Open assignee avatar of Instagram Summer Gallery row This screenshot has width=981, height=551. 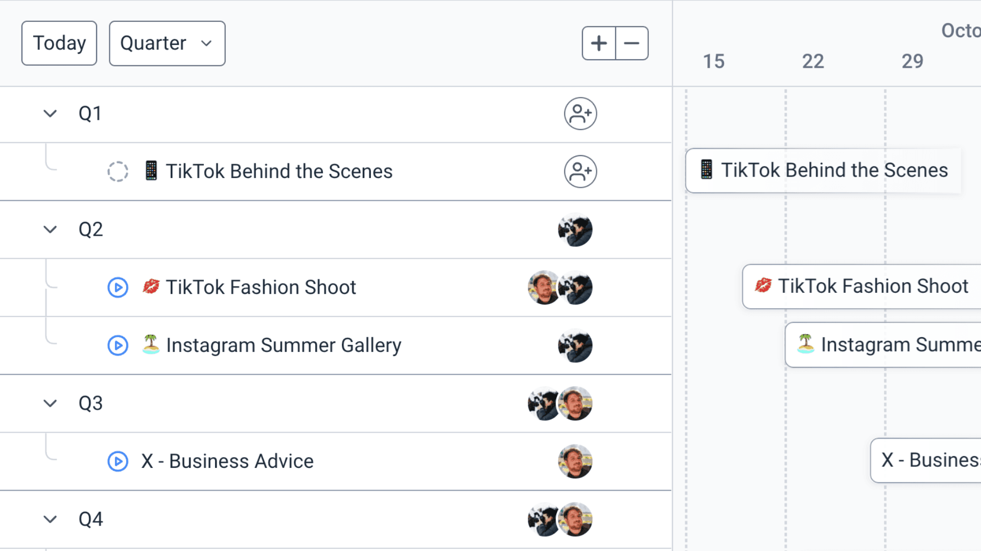[x=575, y=345]
